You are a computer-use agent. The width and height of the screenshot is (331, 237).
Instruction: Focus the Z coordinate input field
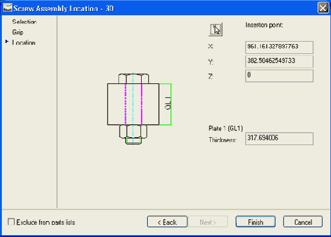click(279, 76)
